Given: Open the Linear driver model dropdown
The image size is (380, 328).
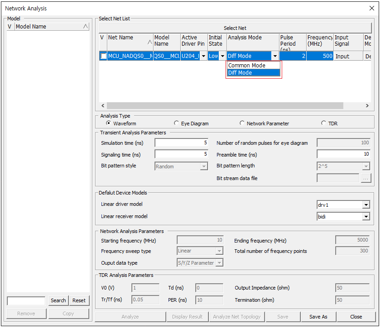Looking at the screenshot, I should point(366,205).
